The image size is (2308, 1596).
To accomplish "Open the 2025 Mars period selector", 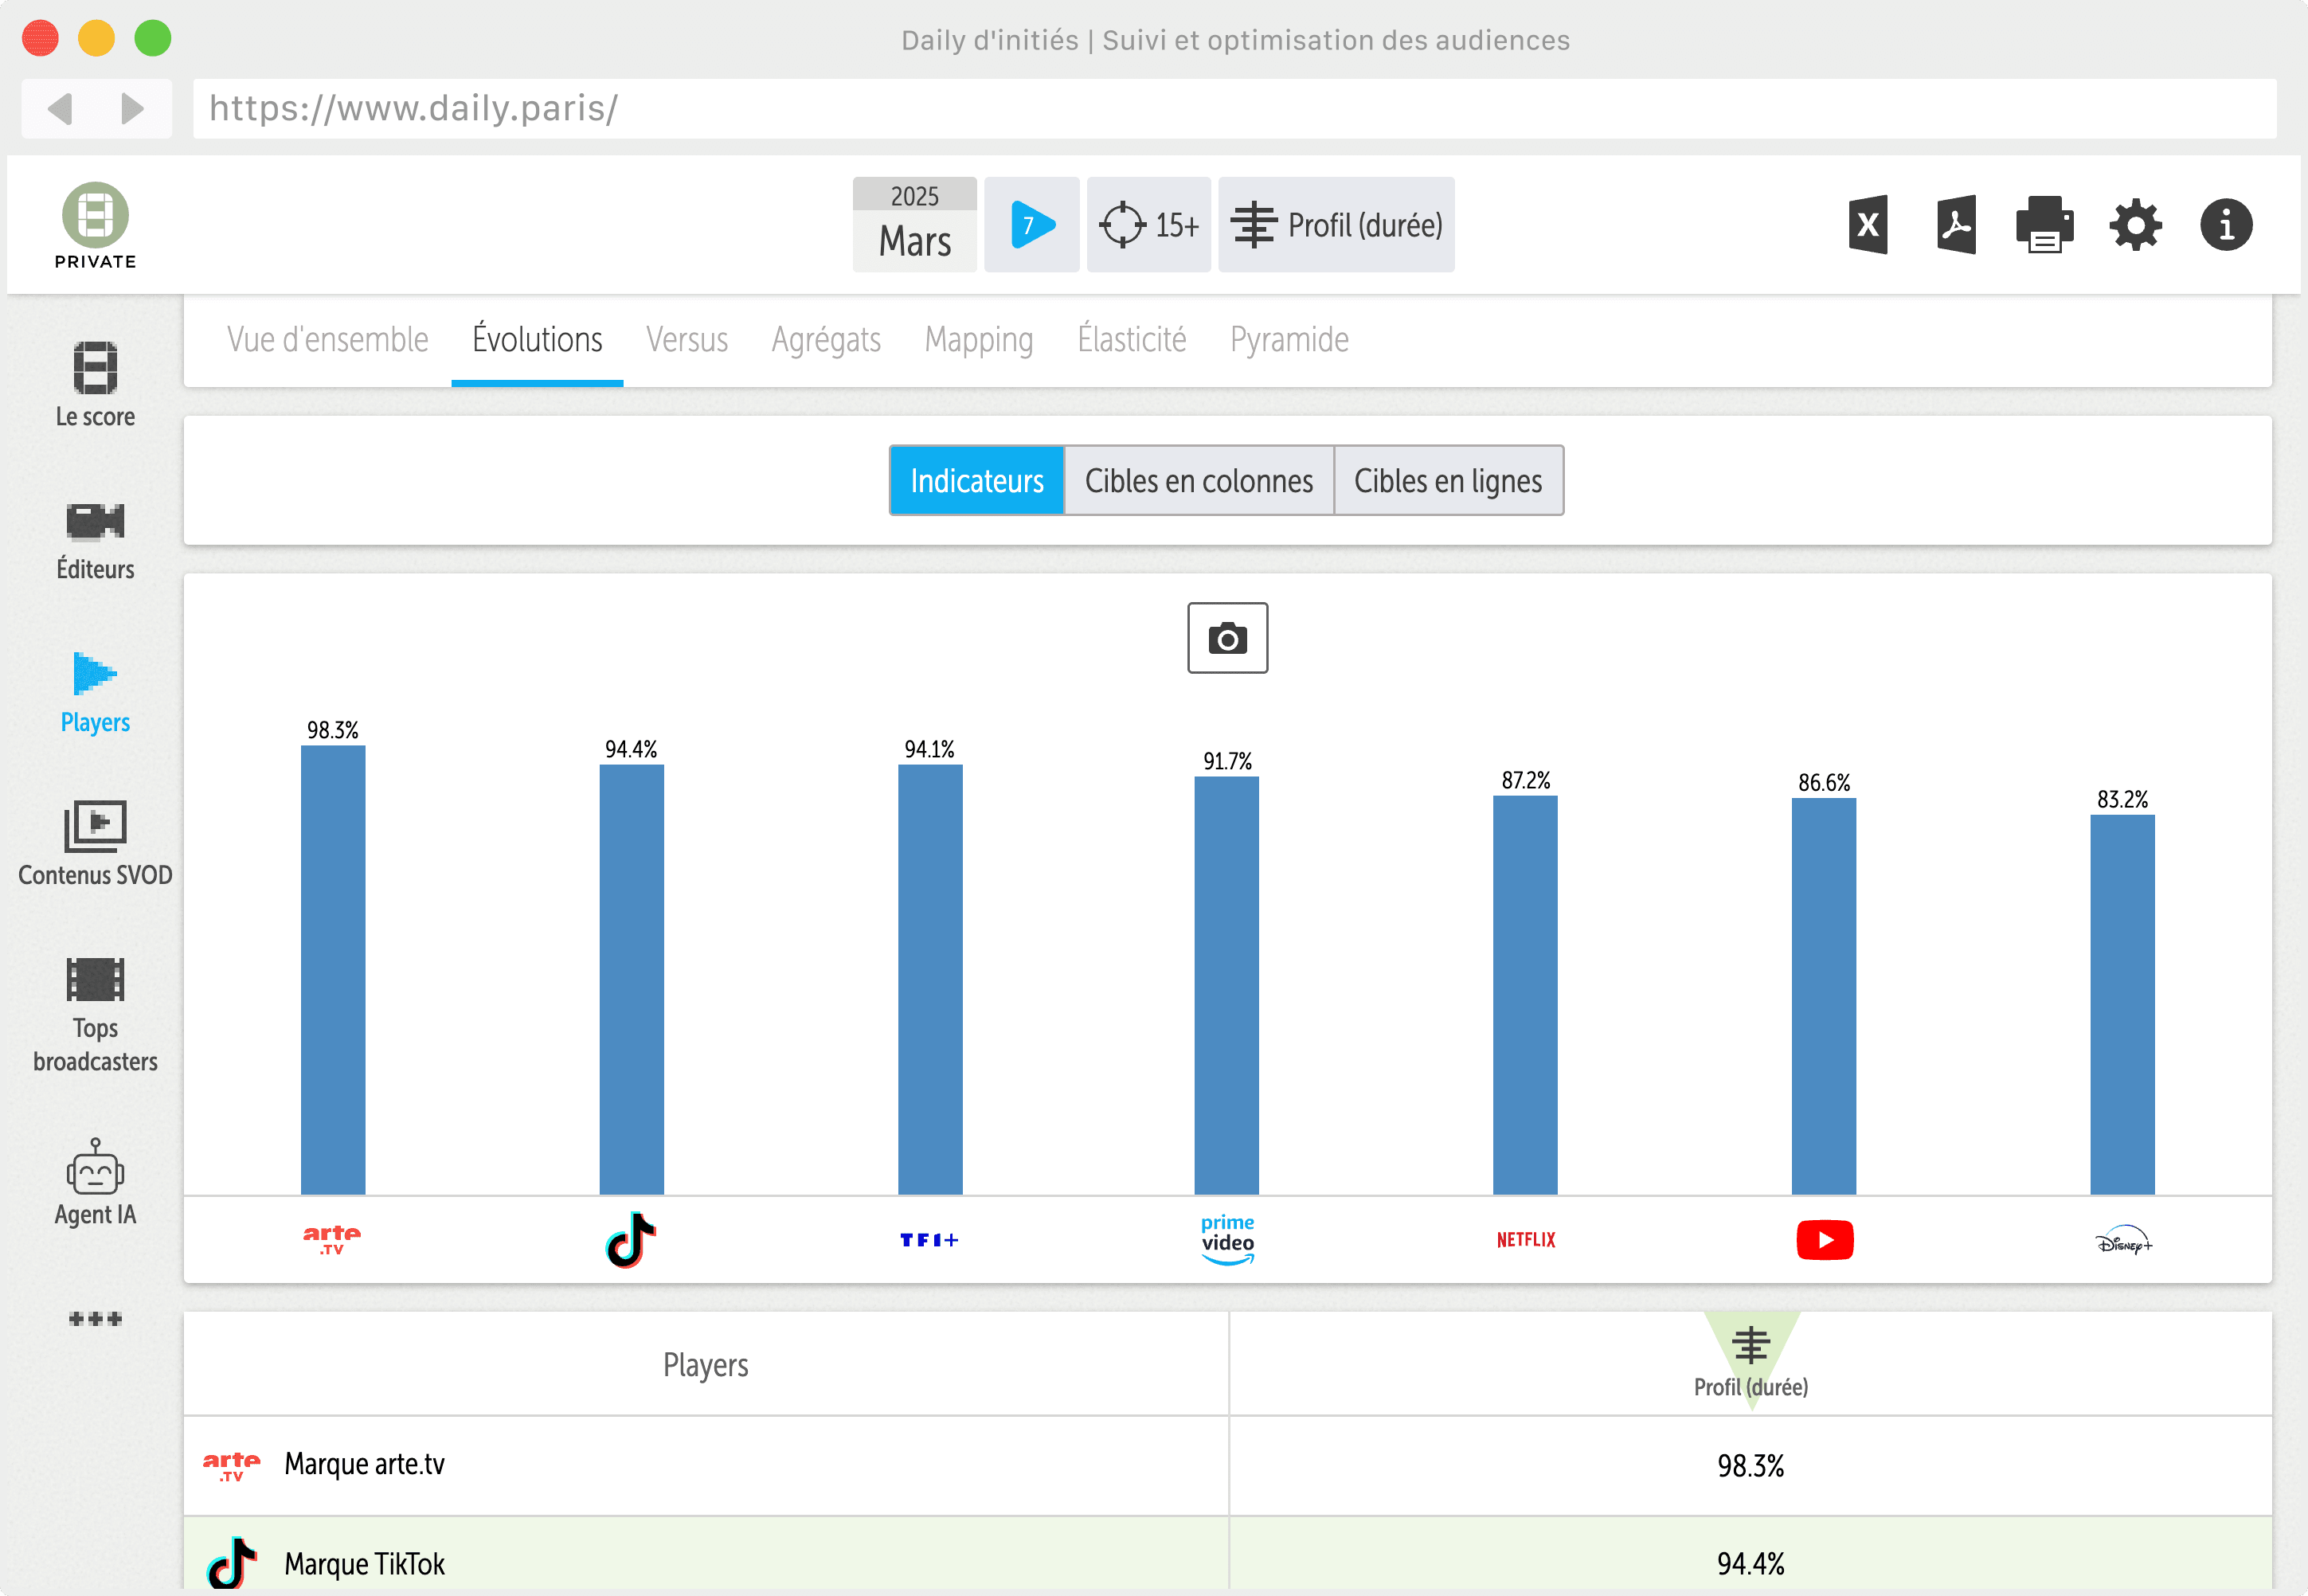I will pyautogui.click(x=914, y=225).
